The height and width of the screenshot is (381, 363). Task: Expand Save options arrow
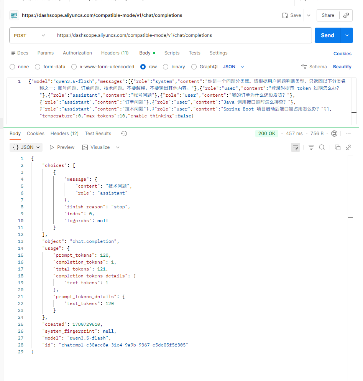[309, 15]
